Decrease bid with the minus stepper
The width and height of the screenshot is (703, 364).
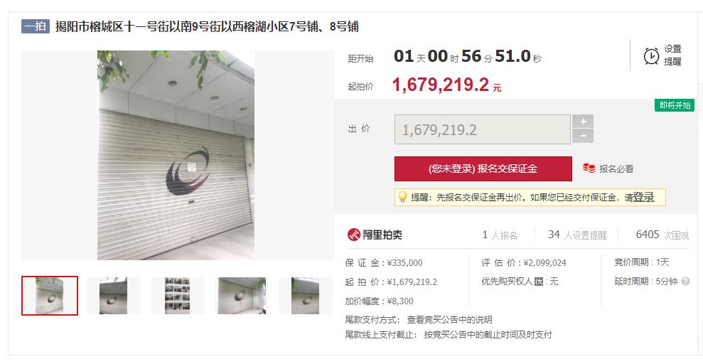click(x=583, y=136)
